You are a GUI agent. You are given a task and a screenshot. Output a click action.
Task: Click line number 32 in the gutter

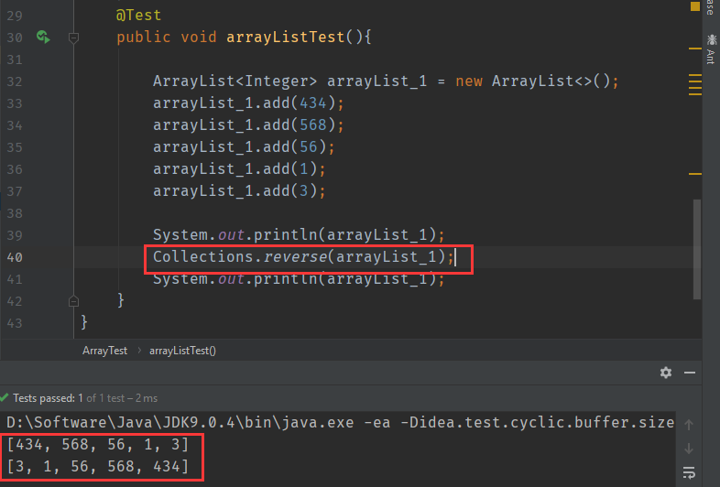pos(15,81)
